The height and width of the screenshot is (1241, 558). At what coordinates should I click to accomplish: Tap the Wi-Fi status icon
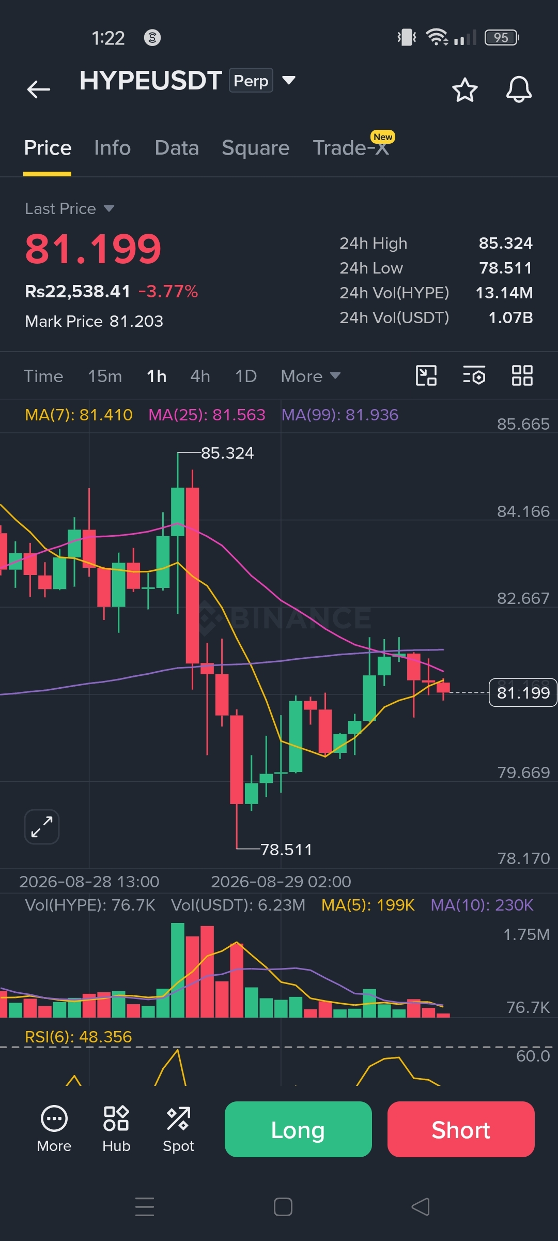[437, 37]
